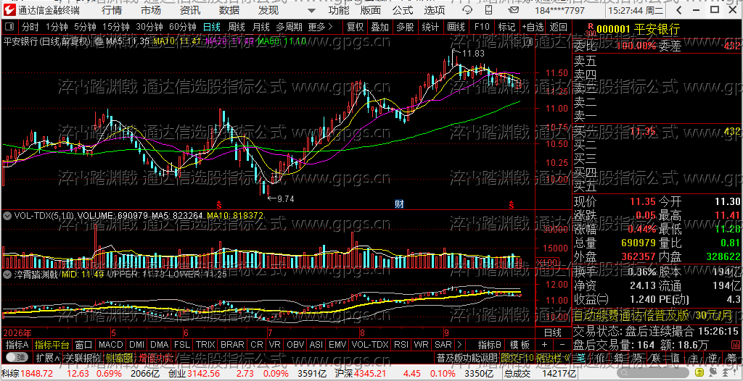Click the 模板 template tab
This screenshot has height=381, width=743.
pos(520,345)
